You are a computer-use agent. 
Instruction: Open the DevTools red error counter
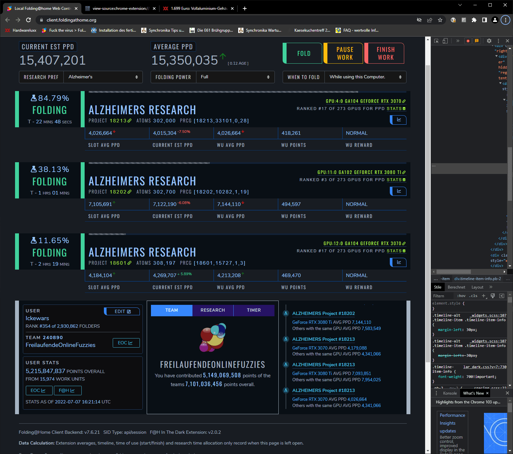(468, 41)
